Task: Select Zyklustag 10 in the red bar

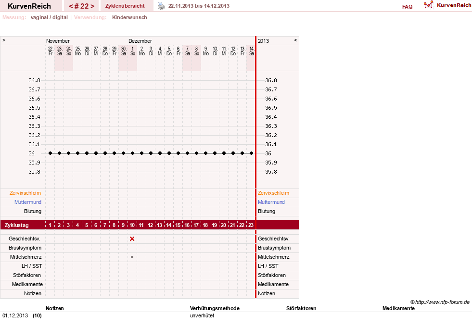Action: pyautogui.click(x=132, y=226)
